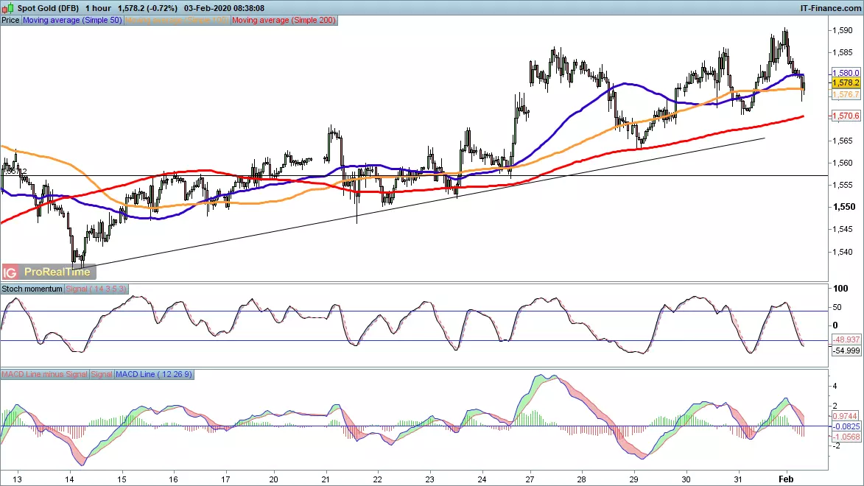Click the 1,540 price axis label
The image size is (864, 486).
pyautogui.click(x=843, y=252)
